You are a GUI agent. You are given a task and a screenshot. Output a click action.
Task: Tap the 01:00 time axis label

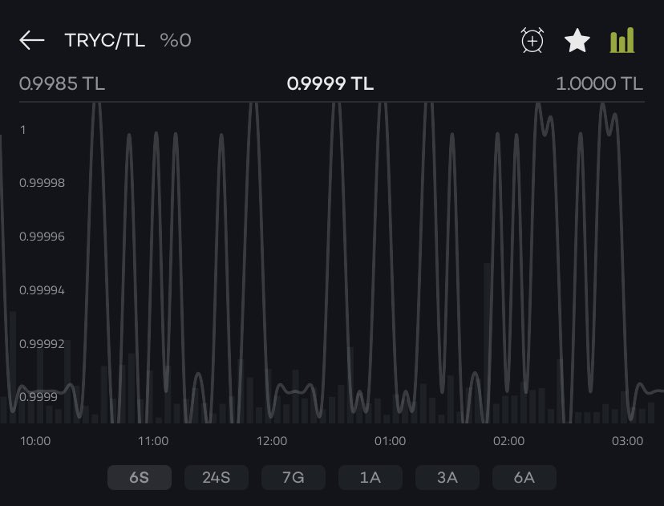391,441
